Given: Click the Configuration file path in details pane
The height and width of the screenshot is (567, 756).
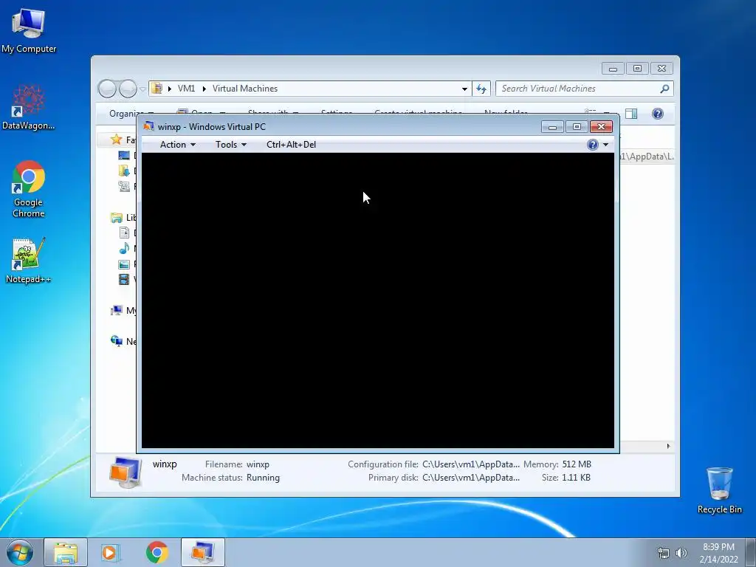Looking at the screenshot, I should pyautogui.click(x=471, y=464).
